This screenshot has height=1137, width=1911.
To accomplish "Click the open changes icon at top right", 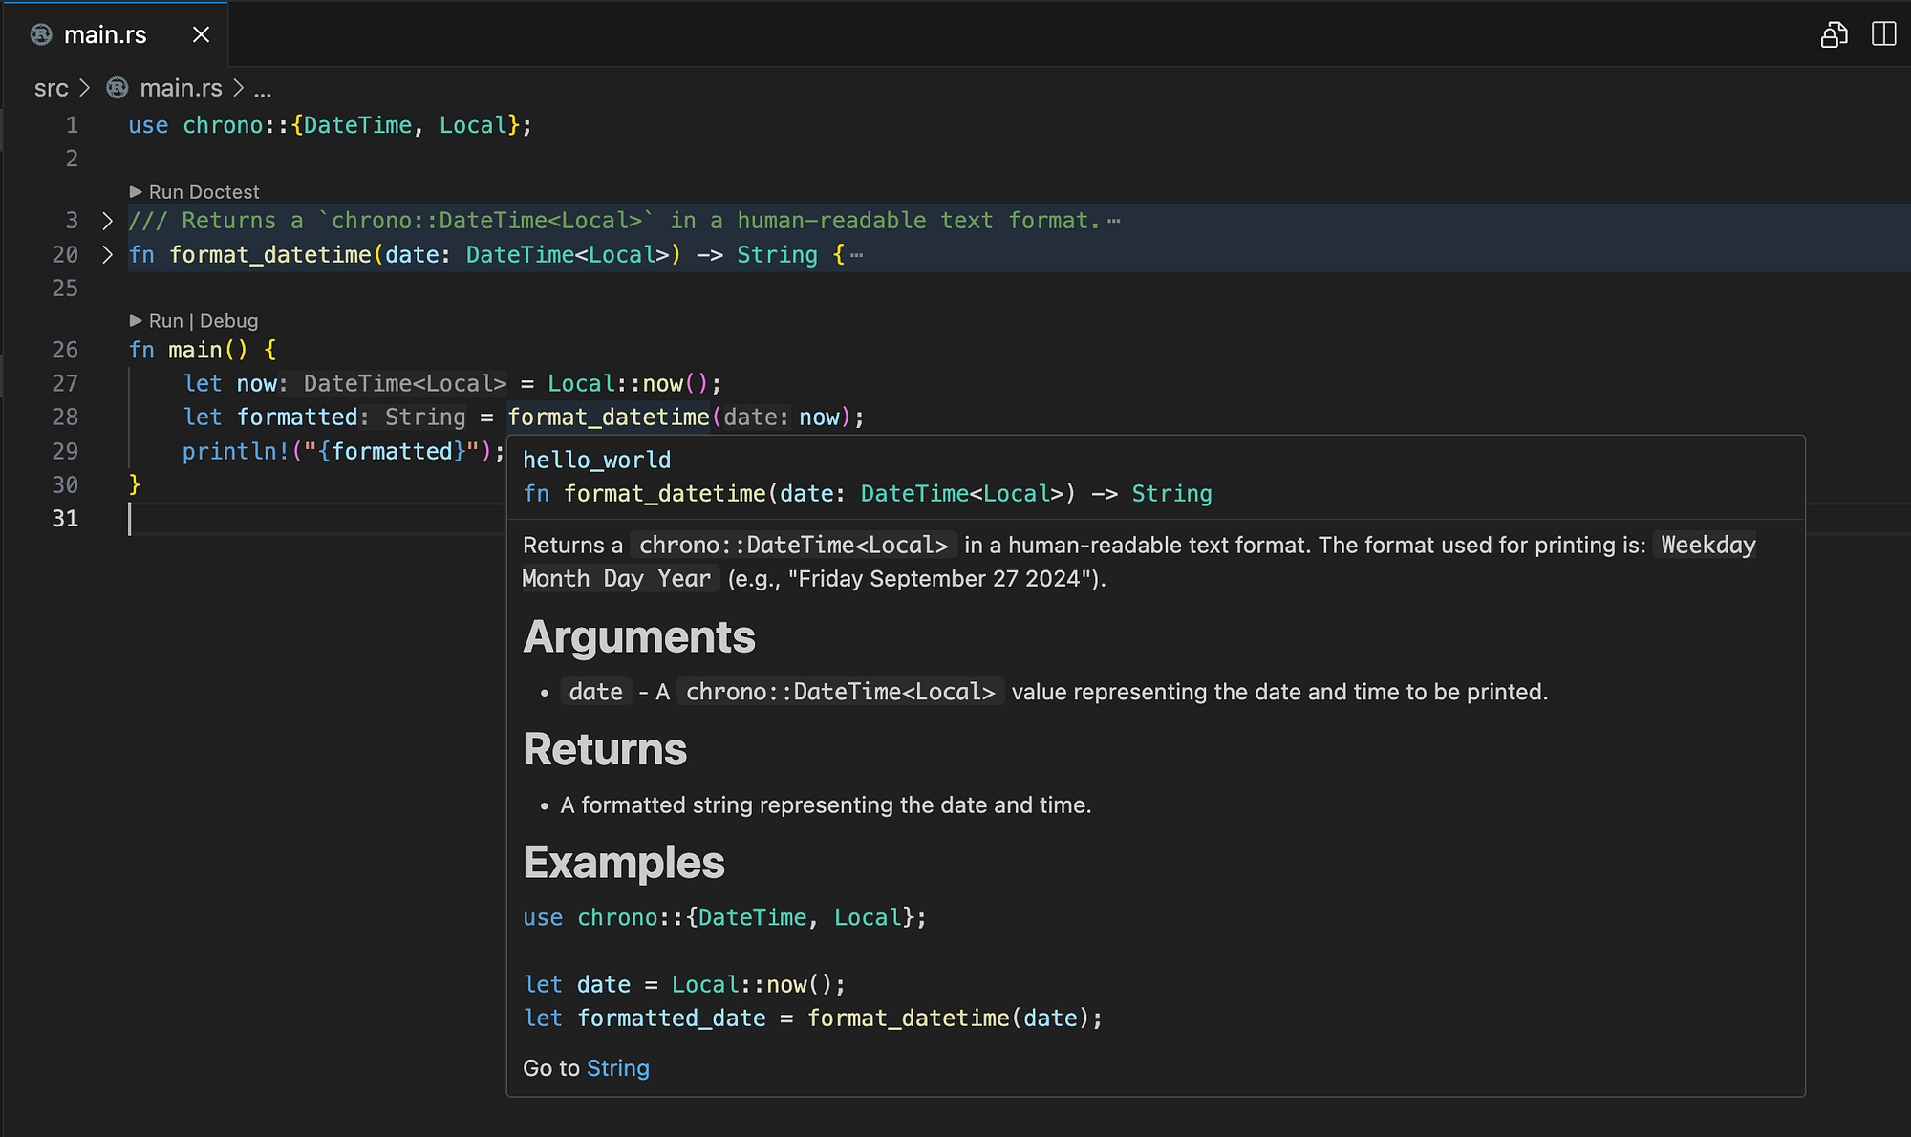I will [x=1834, y=35].
